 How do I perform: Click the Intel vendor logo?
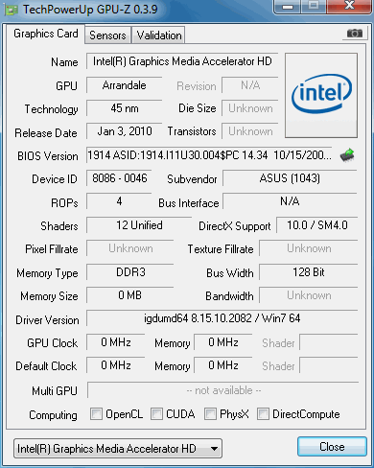pyautogui.click(x=321, y=95)
